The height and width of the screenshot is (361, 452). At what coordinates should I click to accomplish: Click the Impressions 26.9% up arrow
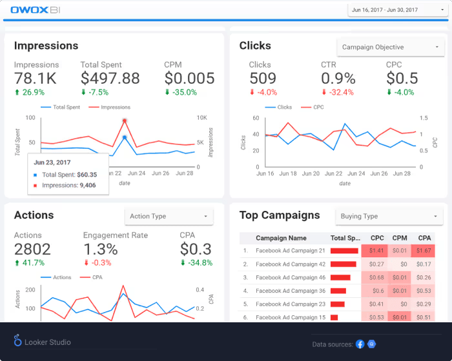coord(17,92)
